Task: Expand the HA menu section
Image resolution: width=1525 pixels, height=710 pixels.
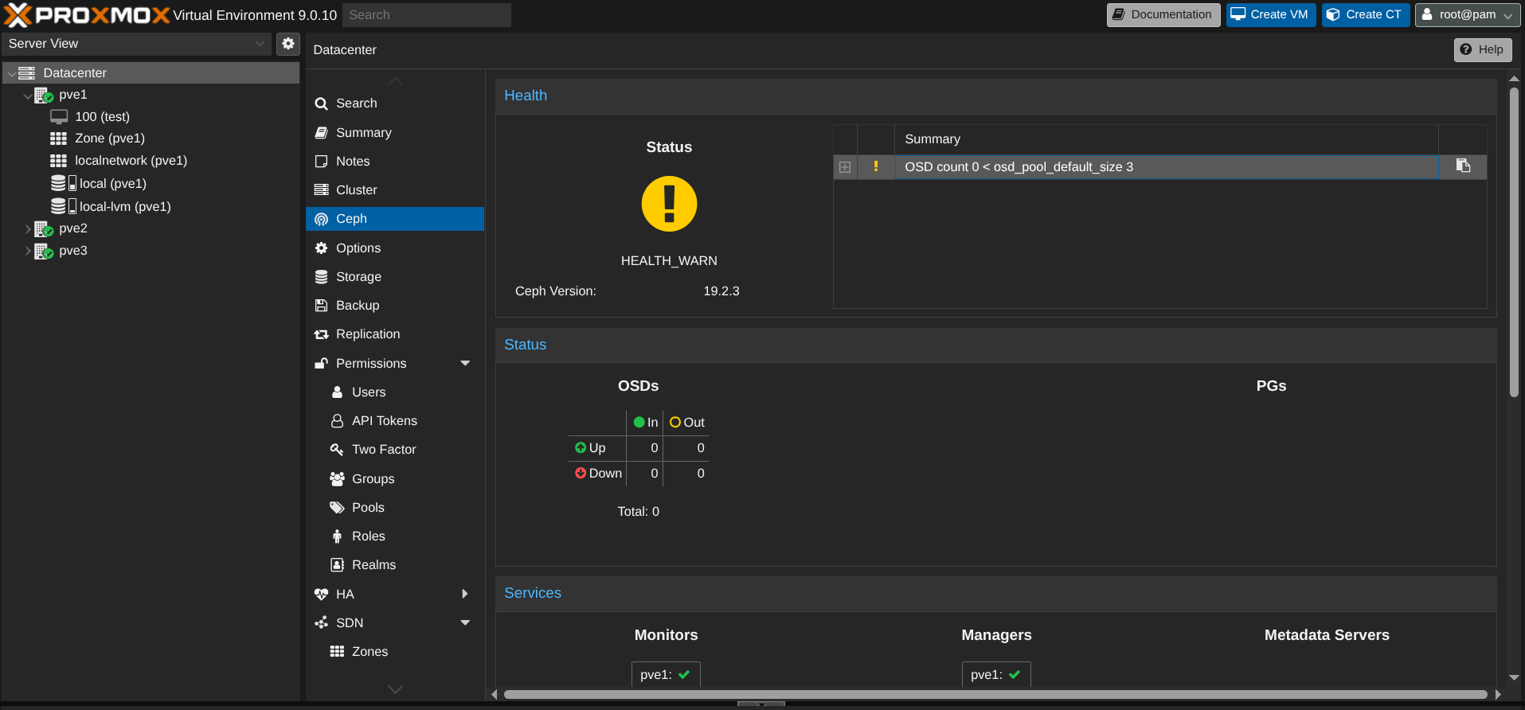Action: tap(465, 594)
